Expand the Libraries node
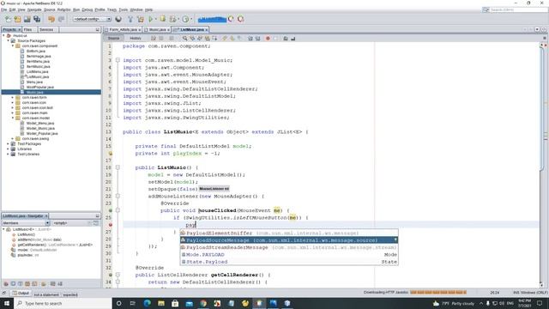 point(8,148)
